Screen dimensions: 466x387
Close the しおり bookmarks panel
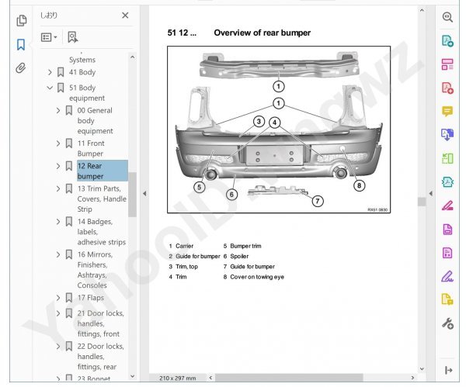coord(125,16)
